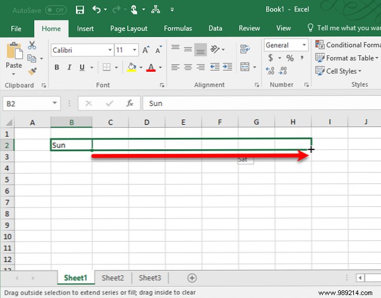Click the Cut scissors icon
381x298 pixels.
click(32, 45)
